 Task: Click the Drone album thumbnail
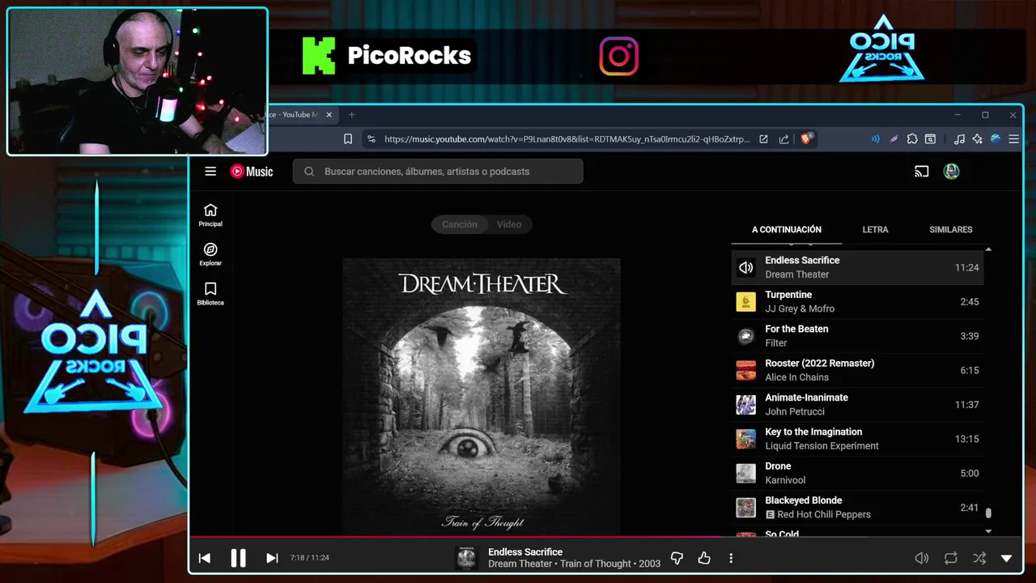745,474
